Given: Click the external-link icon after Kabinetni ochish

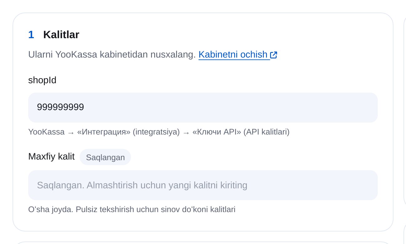Looking at the screenshot, I should (x=273, y=55).
